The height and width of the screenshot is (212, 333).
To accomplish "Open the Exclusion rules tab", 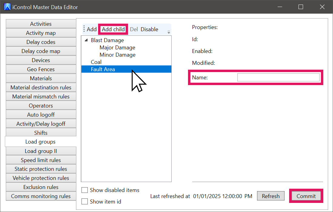I will click(x=41, y=187).
